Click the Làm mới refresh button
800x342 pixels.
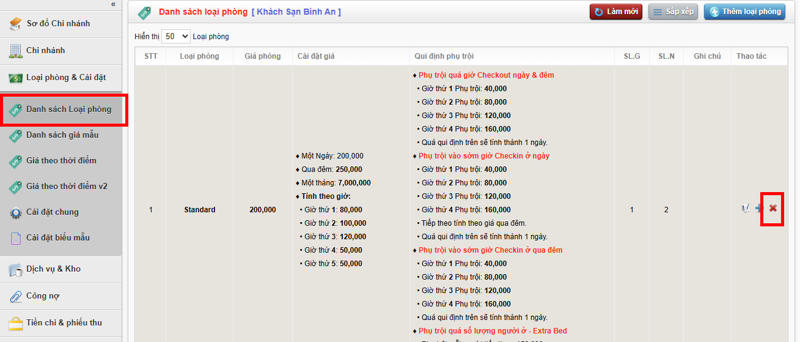pyautogui.click(x=615, y=12)
